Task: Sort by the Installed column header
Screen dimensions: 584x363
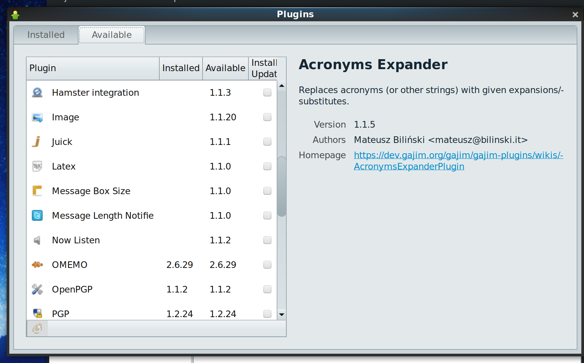Action: pos(181,68)
